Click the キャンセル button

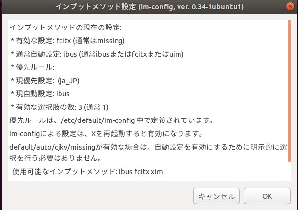coord(216,196)
